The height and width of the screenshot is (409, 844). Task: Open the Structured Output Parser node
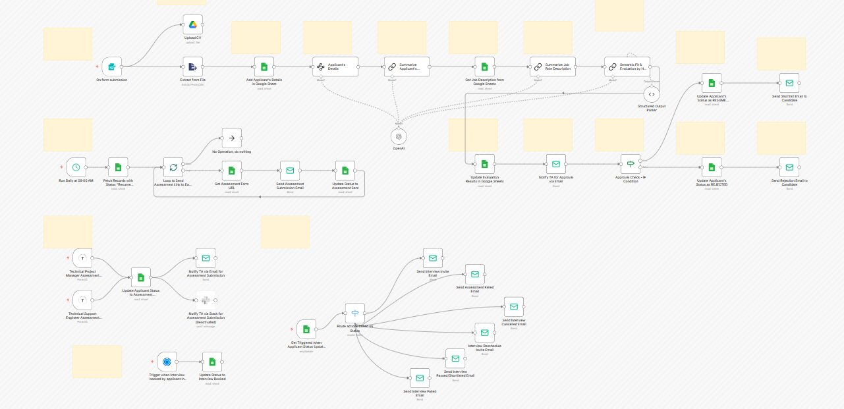click(x=651, y=95)
